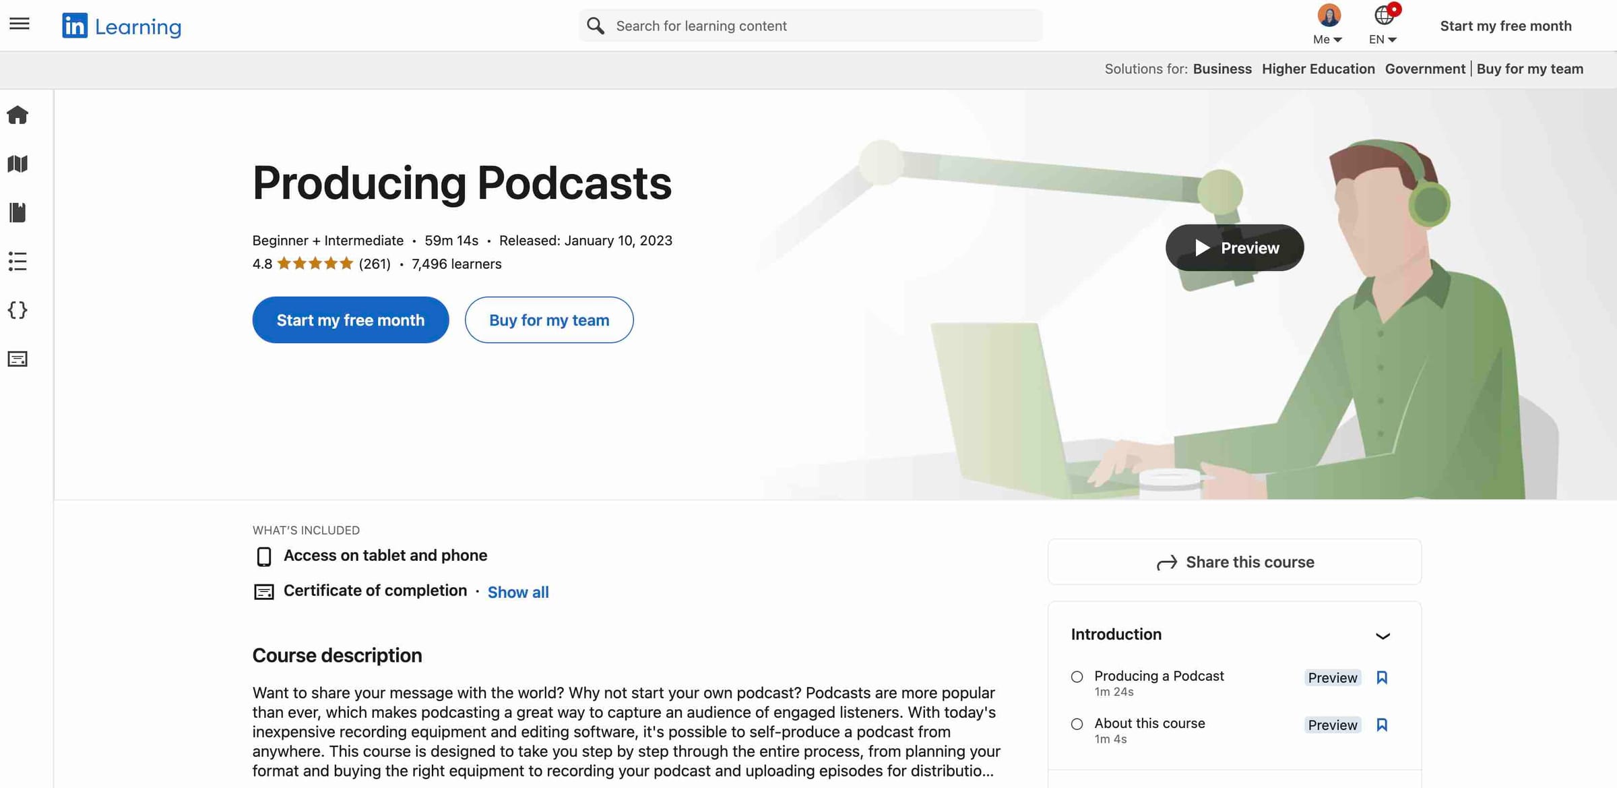Bookmark the Producing a Podcast lesson
The height and width of the screenshot is (788, 1617).
tap(1383, 677)
